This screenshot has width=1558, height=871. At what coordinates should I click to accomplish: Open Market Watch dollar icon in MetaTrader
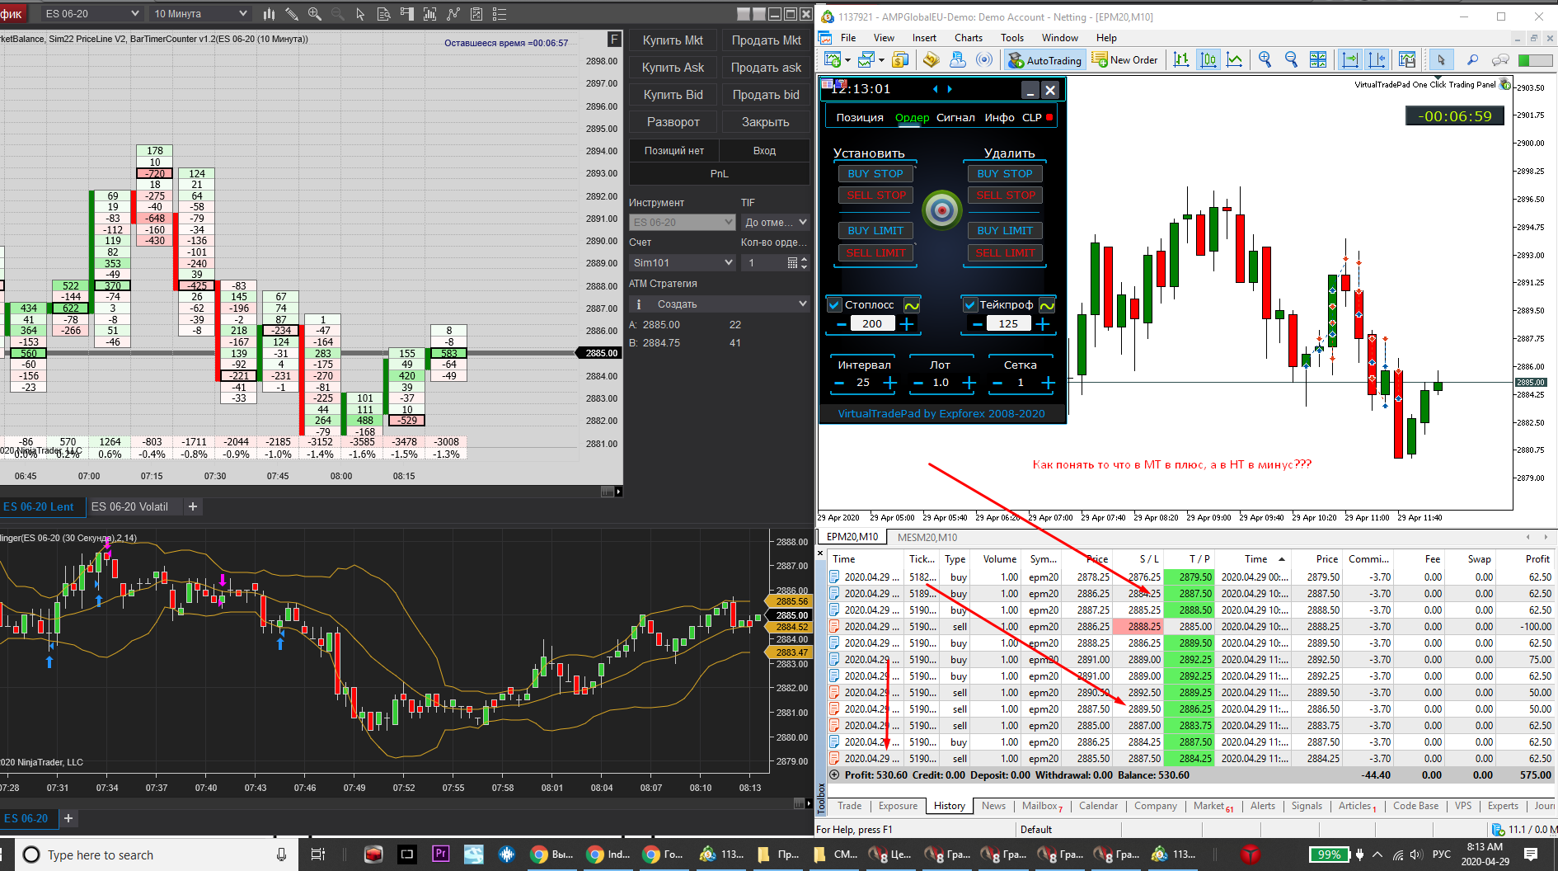click(900, 59)
